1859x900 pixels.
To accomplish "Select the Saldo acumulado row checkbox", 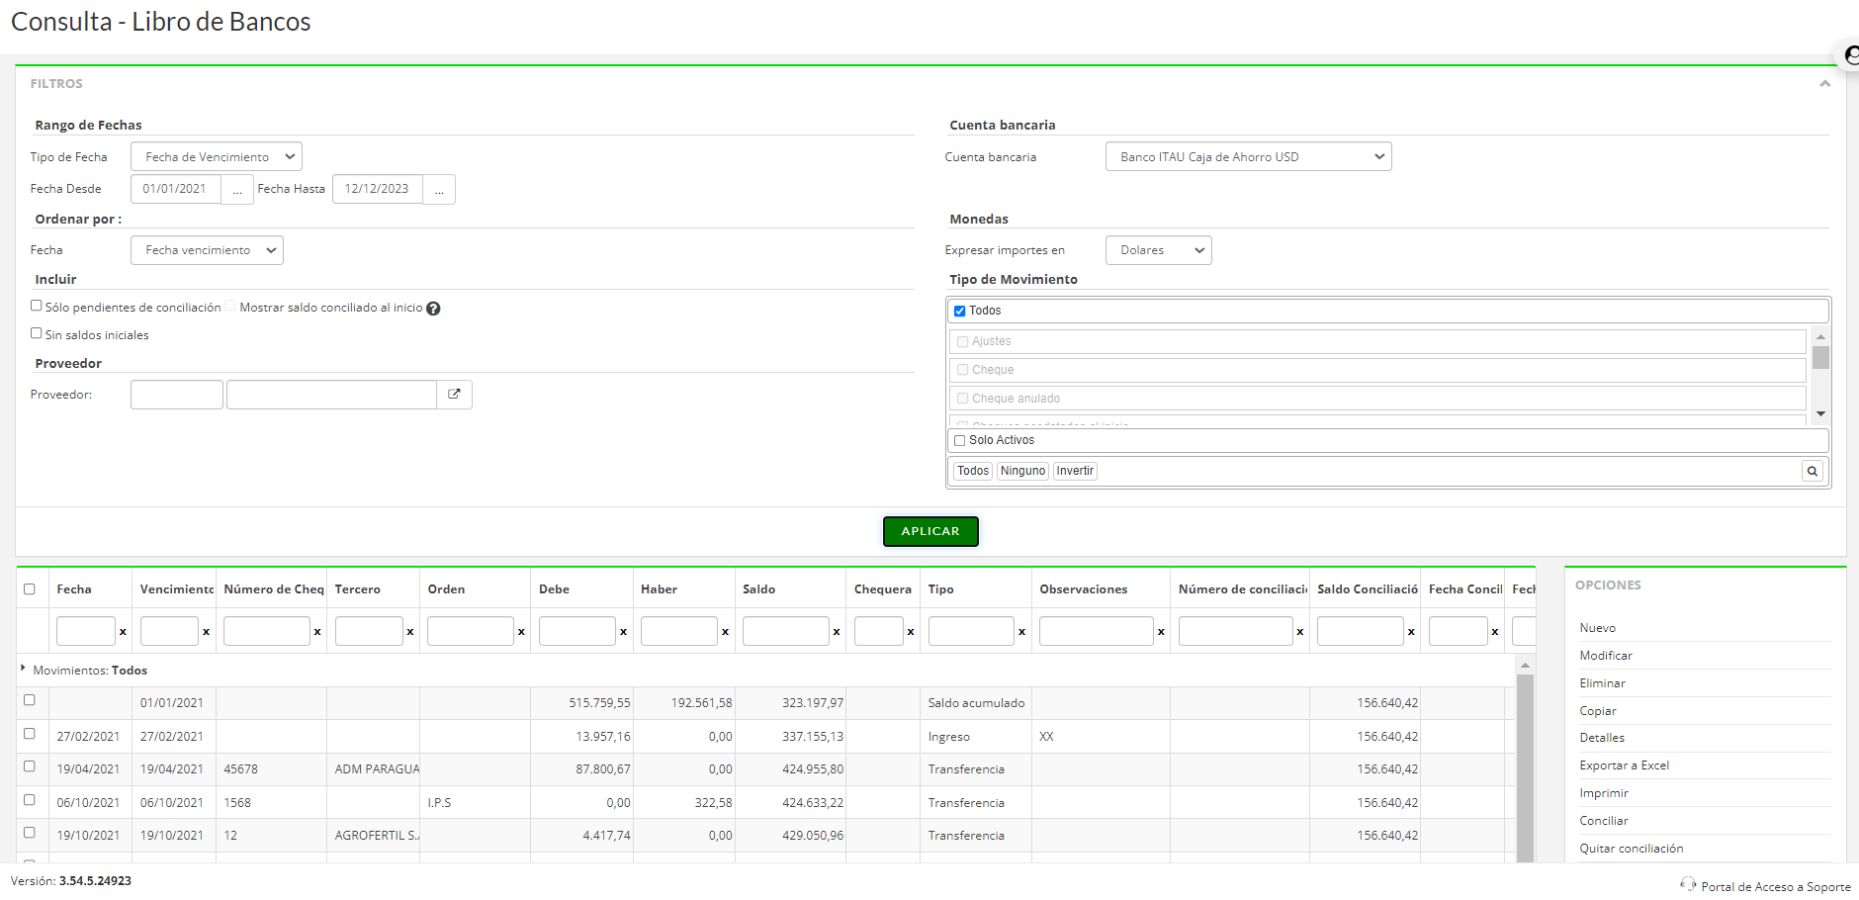I will [30, 700].
